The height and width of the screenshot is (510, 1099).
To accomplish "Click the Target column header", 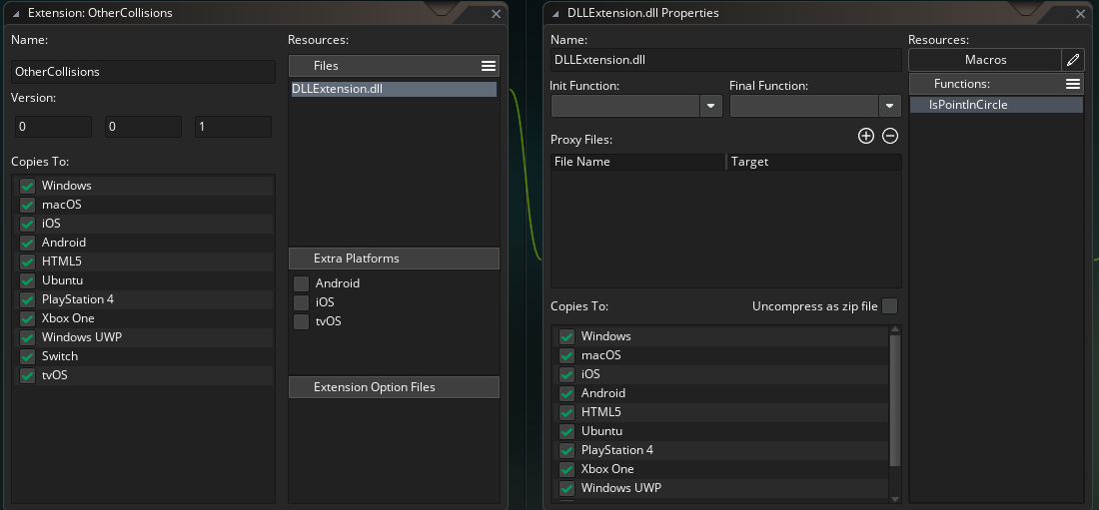I will pyautogui.click(x=814, y=162).
